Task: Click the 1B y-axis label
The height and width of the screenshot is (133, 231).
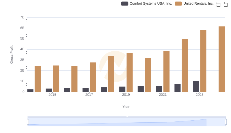Action: point(22,81)
